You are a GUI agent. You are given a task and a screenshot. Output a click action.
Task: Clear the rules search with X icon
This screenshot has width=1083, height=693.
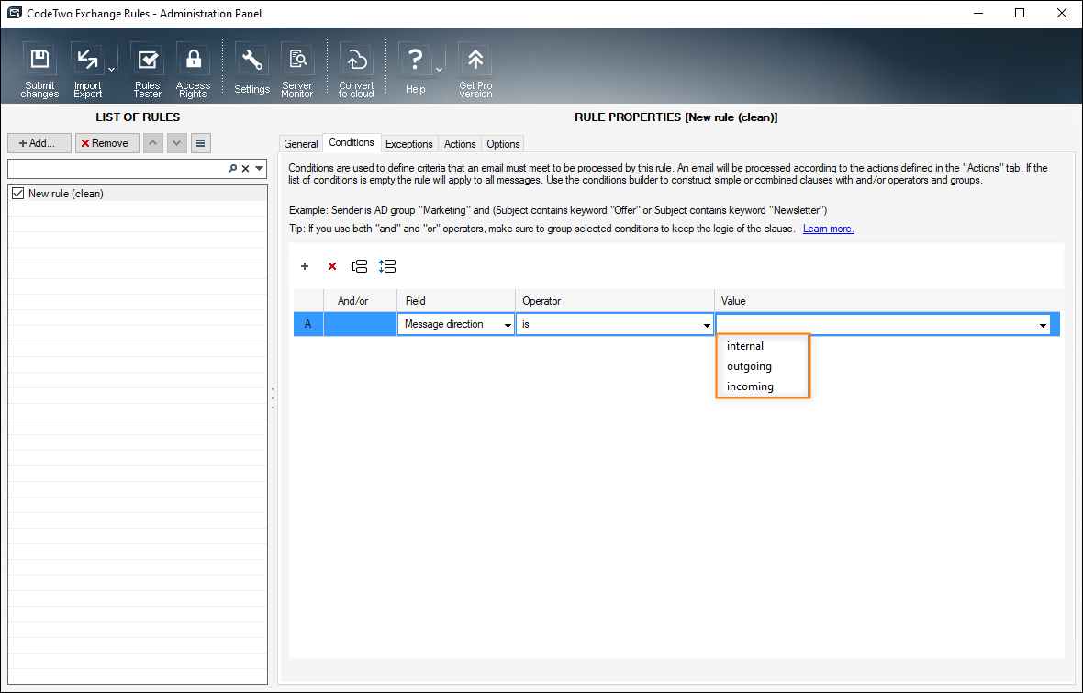point(245,169)
